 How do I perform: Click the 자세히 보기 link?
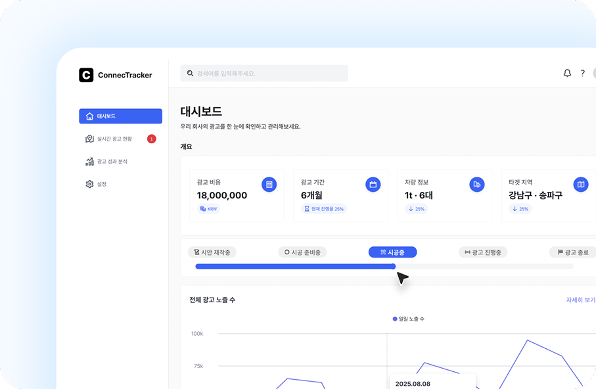point(580,300)
